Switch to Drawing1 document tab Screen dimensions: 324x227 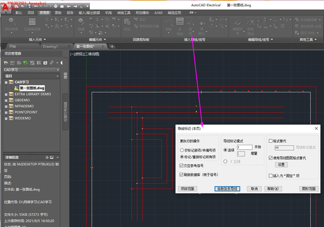(50, 47)
